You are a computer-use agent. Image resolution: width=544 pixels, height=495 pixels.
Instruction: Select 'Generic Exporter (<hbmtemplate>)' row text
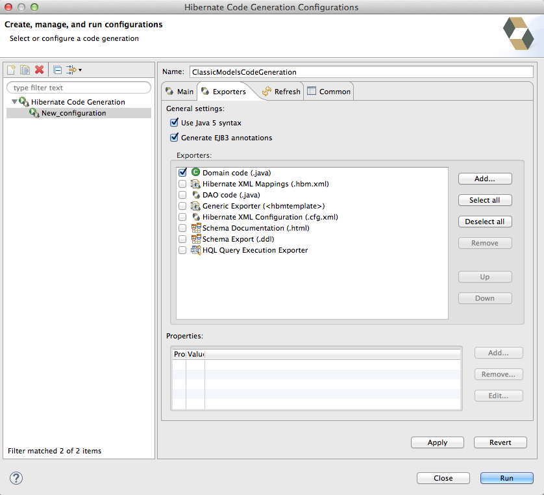coord(264,206)
